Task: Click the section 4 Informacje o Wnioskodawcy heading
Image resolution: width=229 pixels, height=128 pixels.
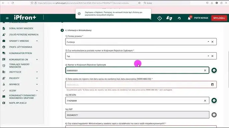Action: [78, 30]
